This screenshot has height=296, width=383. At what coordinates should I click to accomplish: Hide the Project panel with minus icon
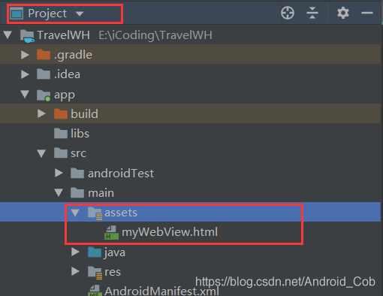[x=367, y=13]
